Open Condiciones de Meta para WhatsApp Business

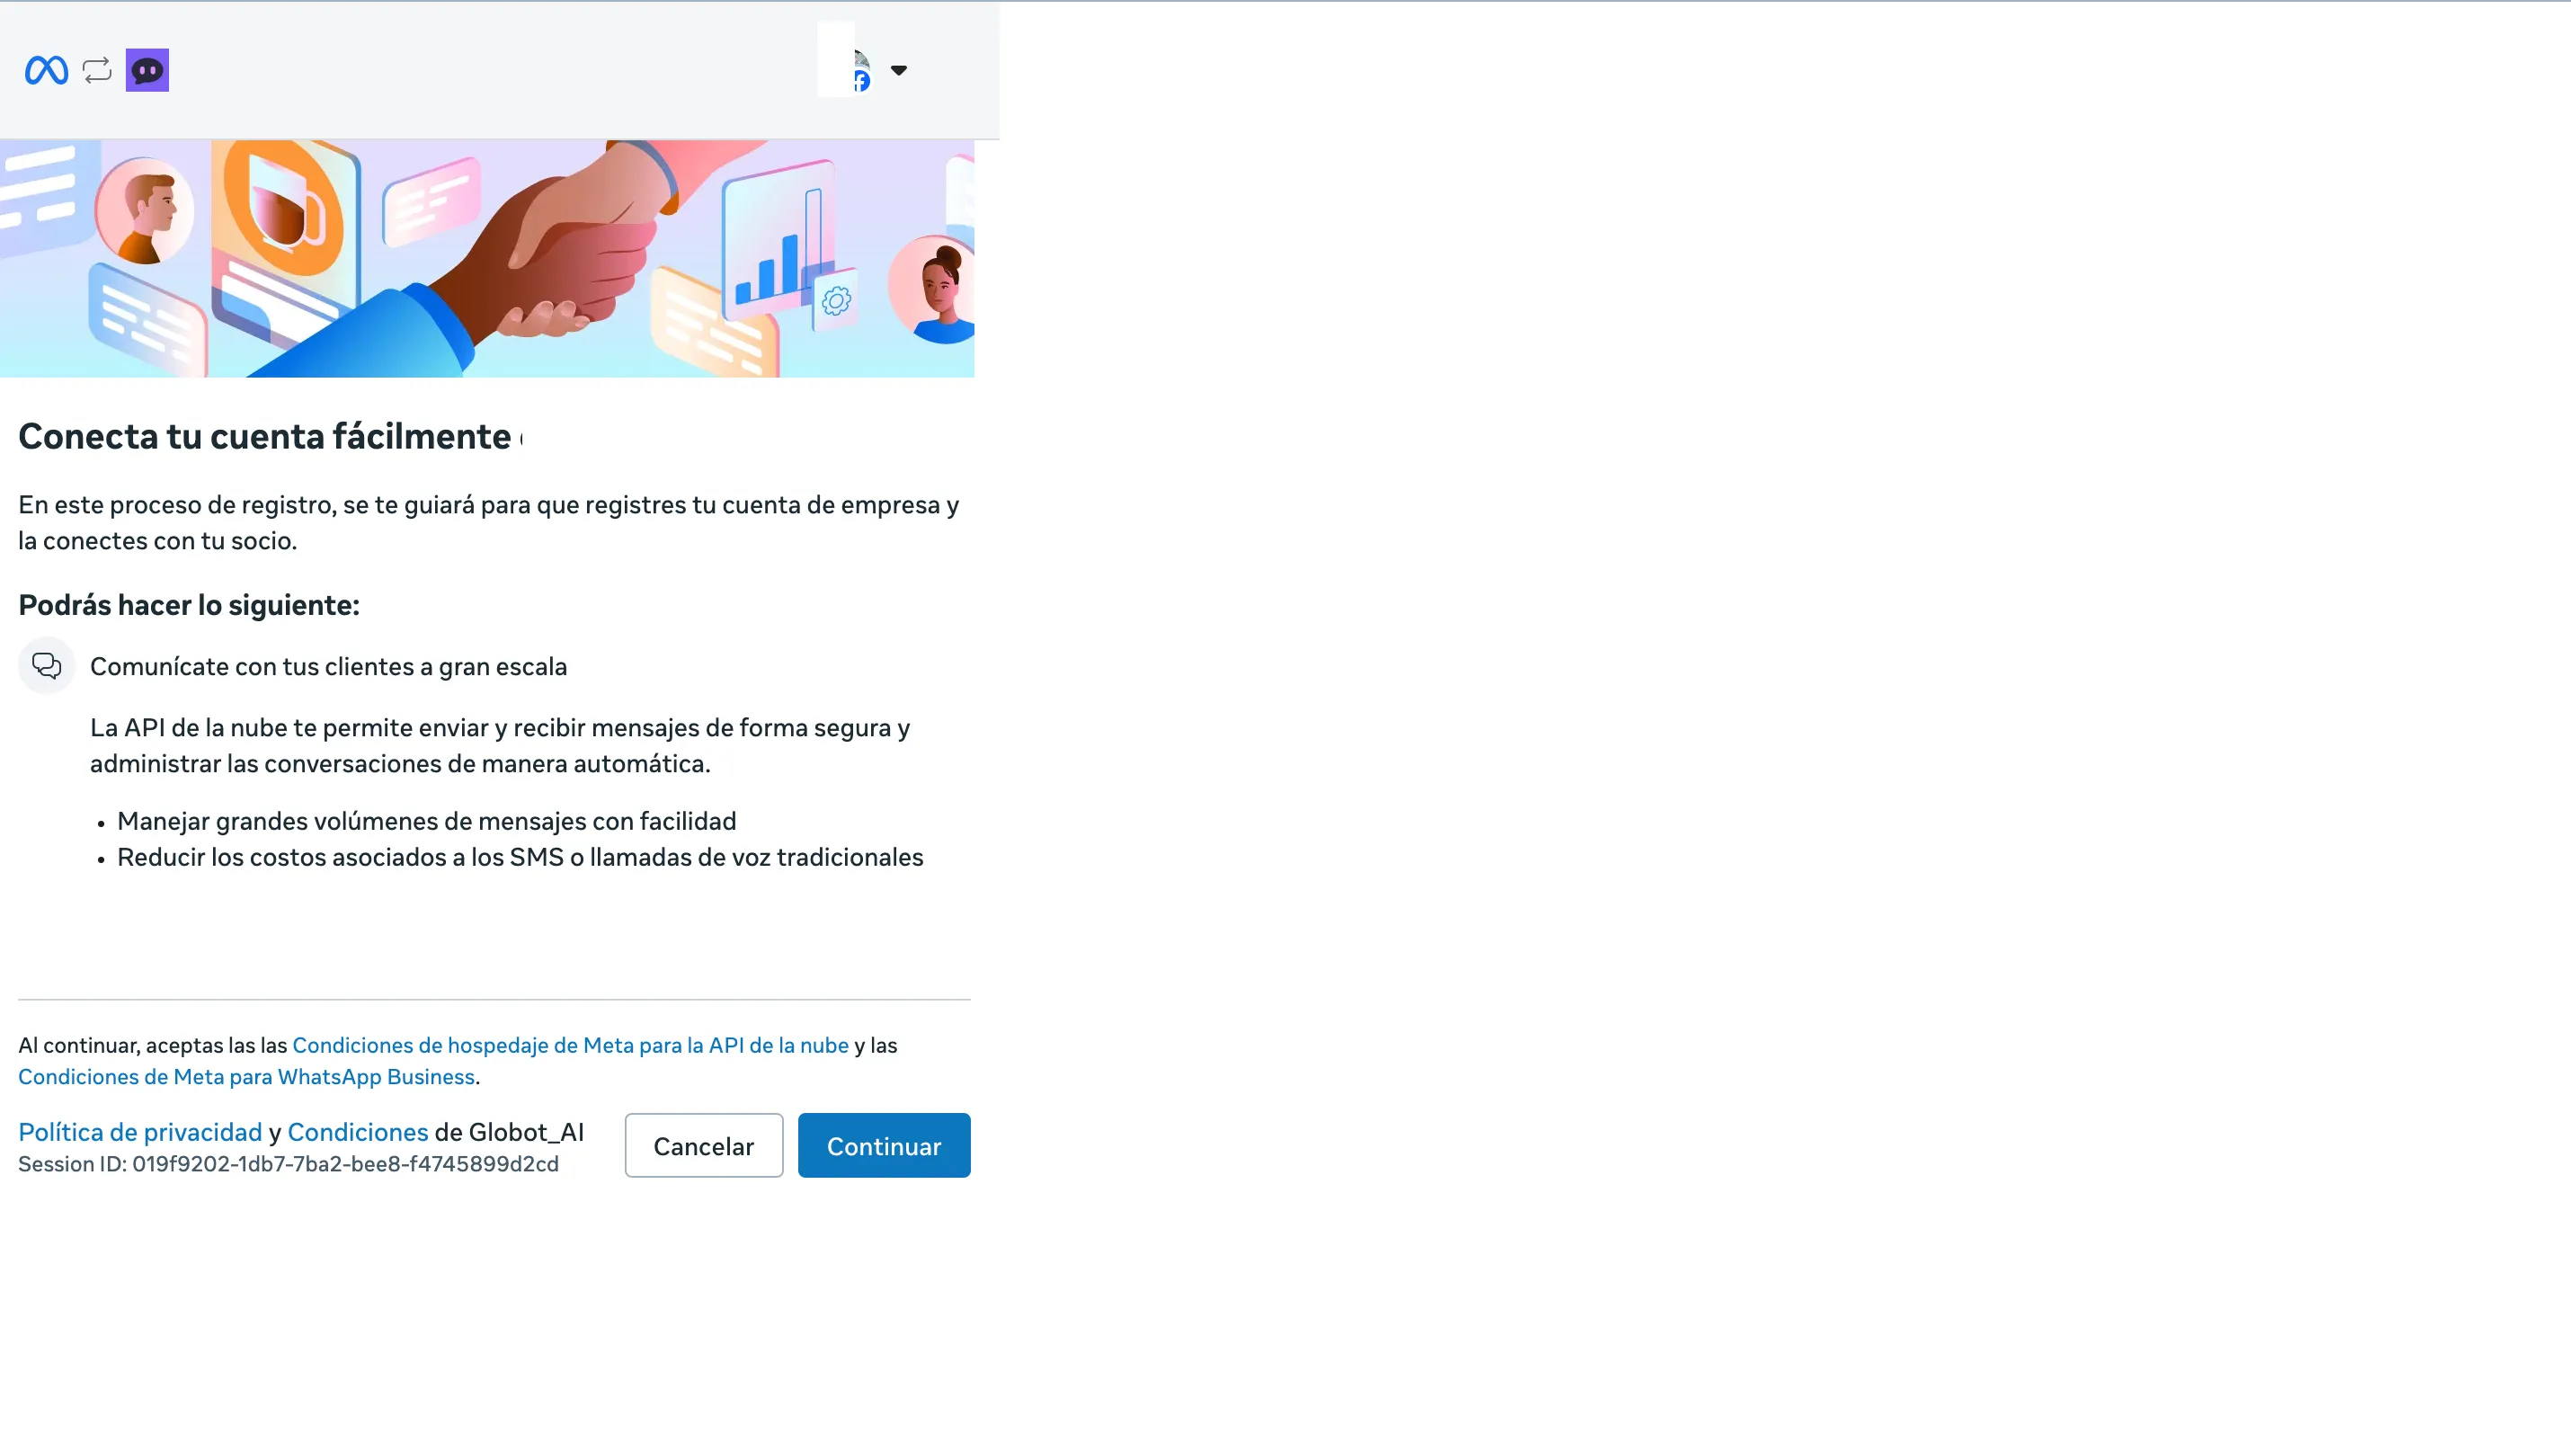click(x=246, y=1077)
